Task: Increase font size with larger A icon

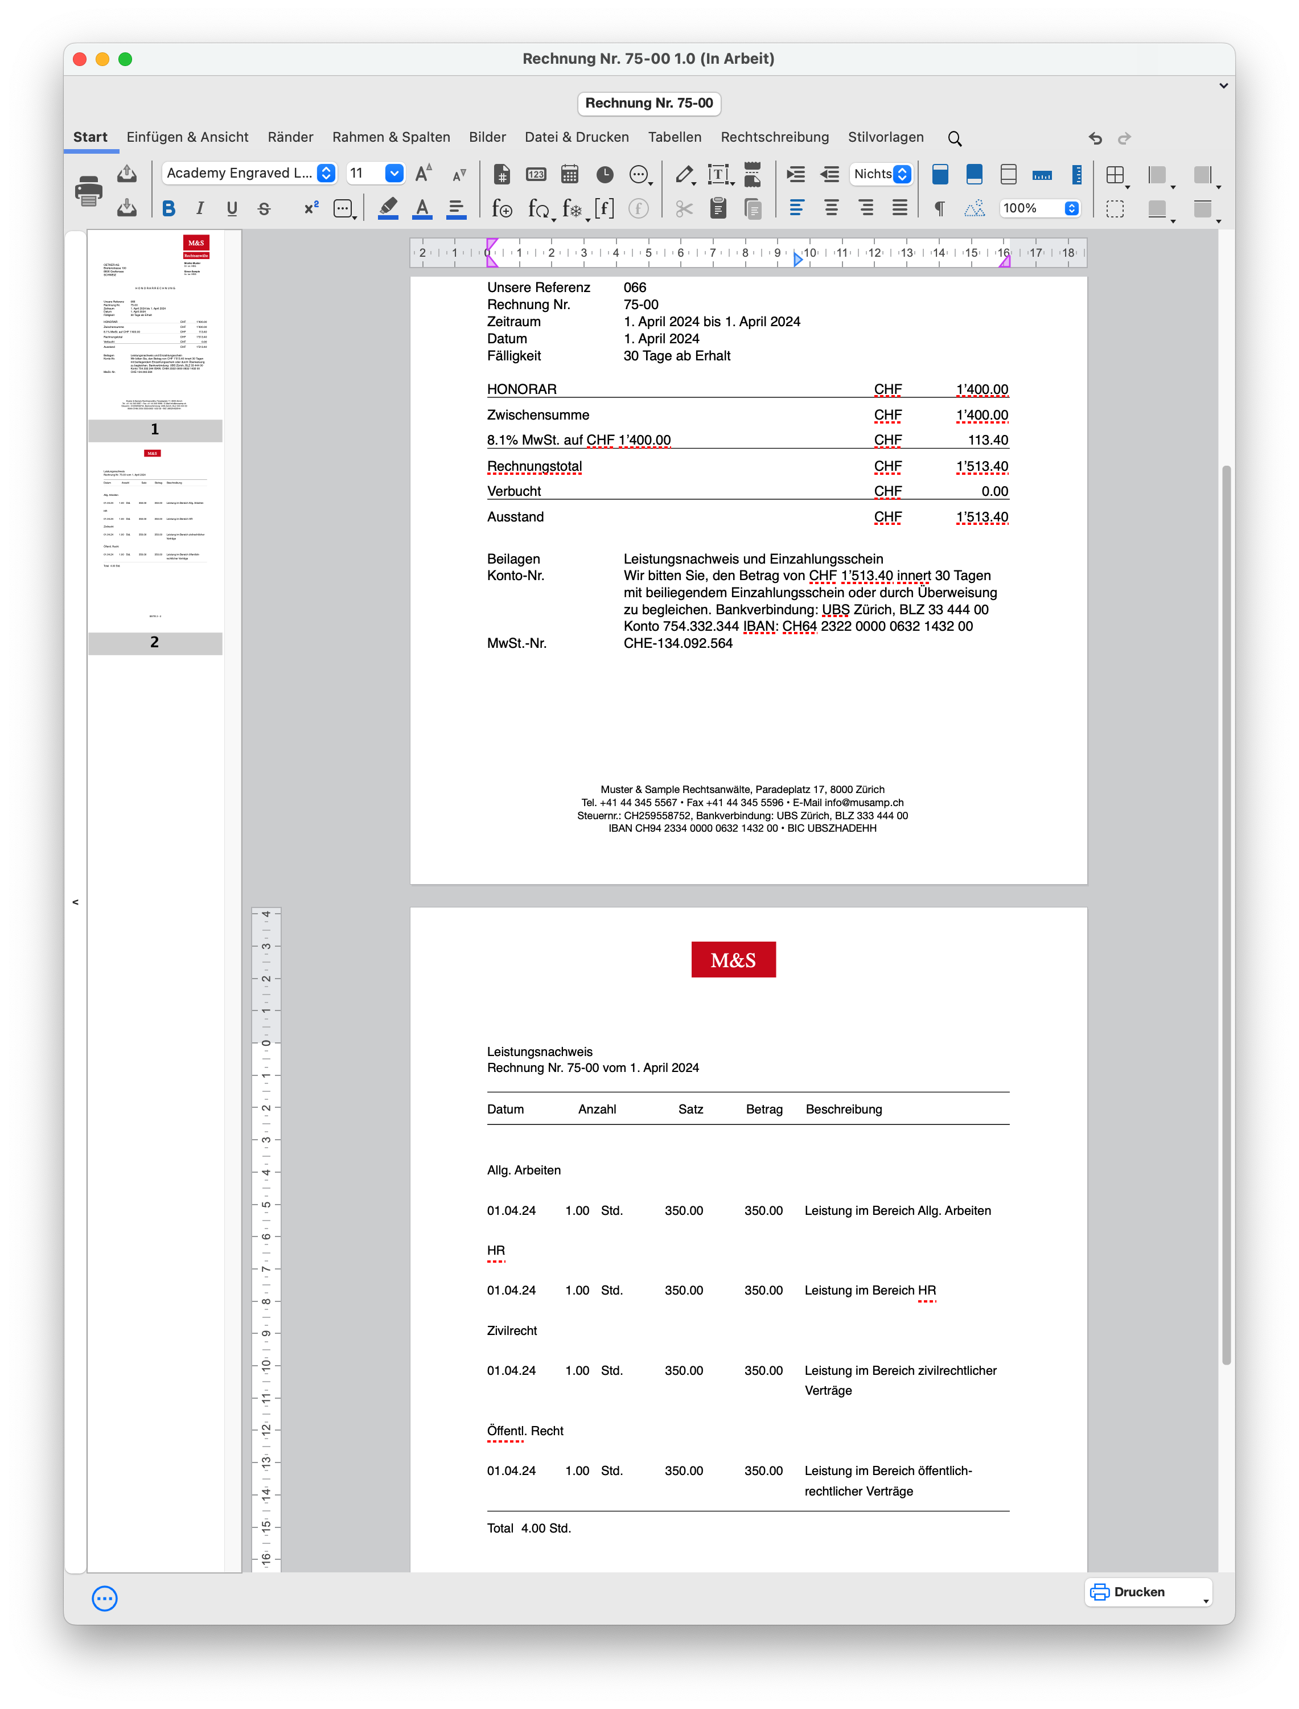Action: [x=424, y=173]
